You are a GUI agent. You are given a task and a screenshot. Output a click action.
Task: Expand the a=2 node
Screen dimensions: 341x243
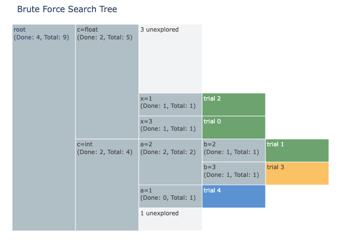coord(170,162)
